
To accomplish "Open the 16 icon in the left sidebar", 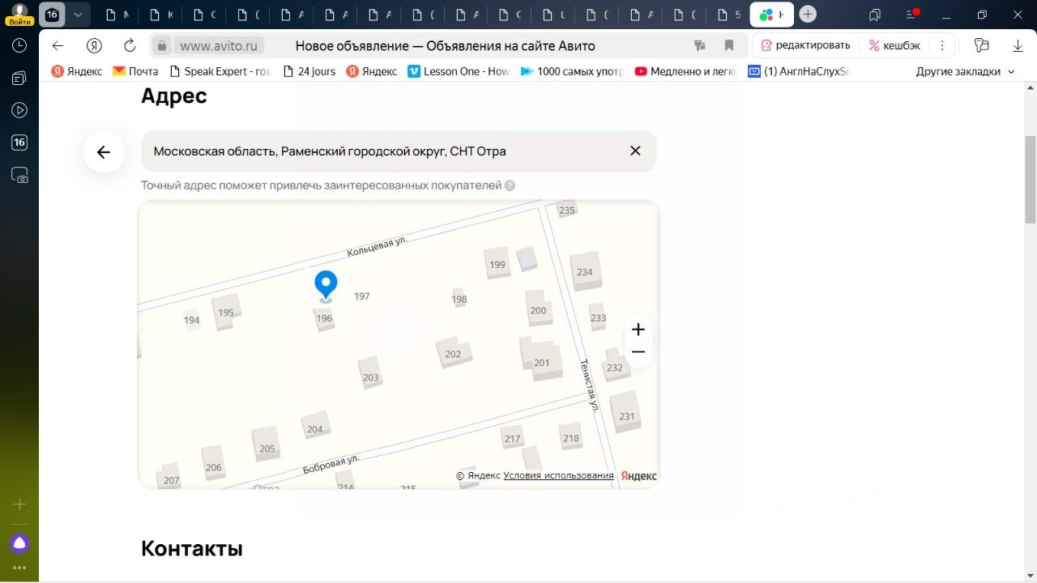I will pyautogui.click(x=19, y=143).
